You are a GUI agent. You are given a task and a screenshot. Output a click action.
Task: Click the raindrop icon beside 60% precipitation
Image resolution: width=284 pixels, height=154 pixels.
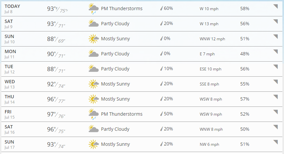coord(161,8)
